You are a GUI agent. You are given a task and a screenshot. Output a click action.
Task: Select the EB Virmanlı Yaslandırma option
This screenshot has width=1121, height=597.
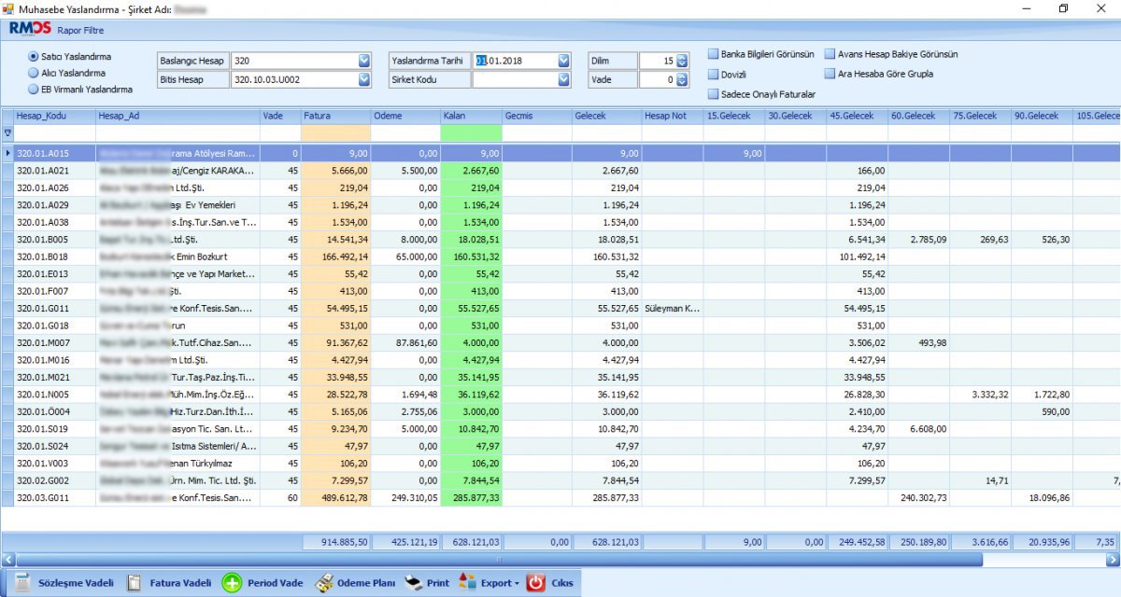[x=80, y=90]
